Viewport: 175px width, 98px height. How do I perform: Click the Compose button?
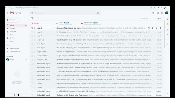click(12, 20)
